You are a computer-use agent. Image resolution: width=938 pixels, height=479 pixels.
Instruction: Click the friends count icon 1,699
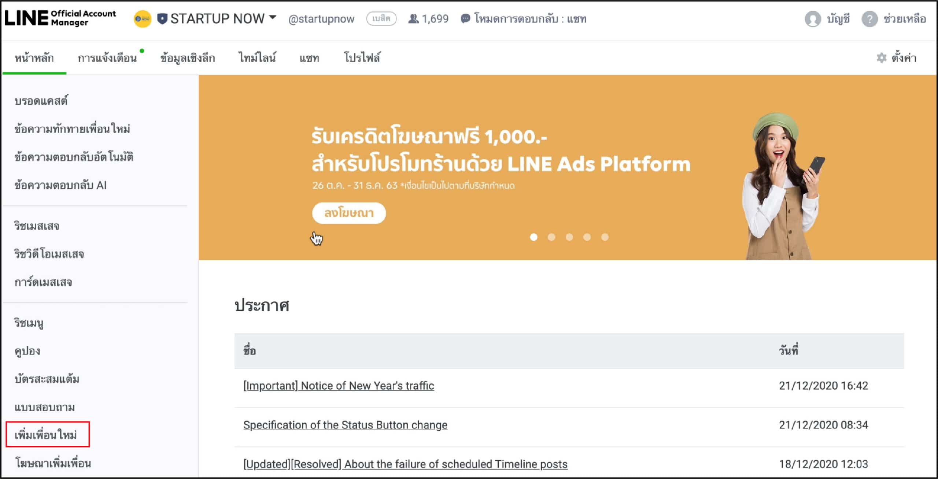pyautogui.click(x=413, y=18)
